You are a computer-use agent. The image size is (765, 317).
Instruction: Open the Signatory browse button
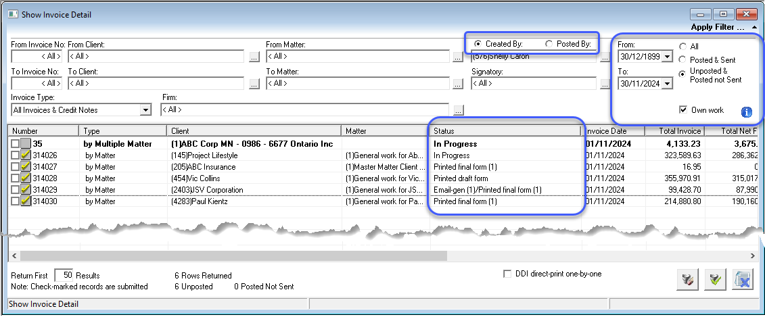605,84
